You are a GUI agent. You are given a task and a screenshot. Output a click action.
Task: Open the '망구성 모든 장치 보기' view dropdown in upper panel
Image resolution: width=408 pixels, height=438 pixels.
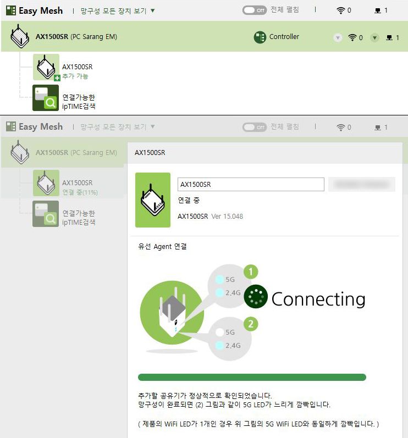(117, 11)
